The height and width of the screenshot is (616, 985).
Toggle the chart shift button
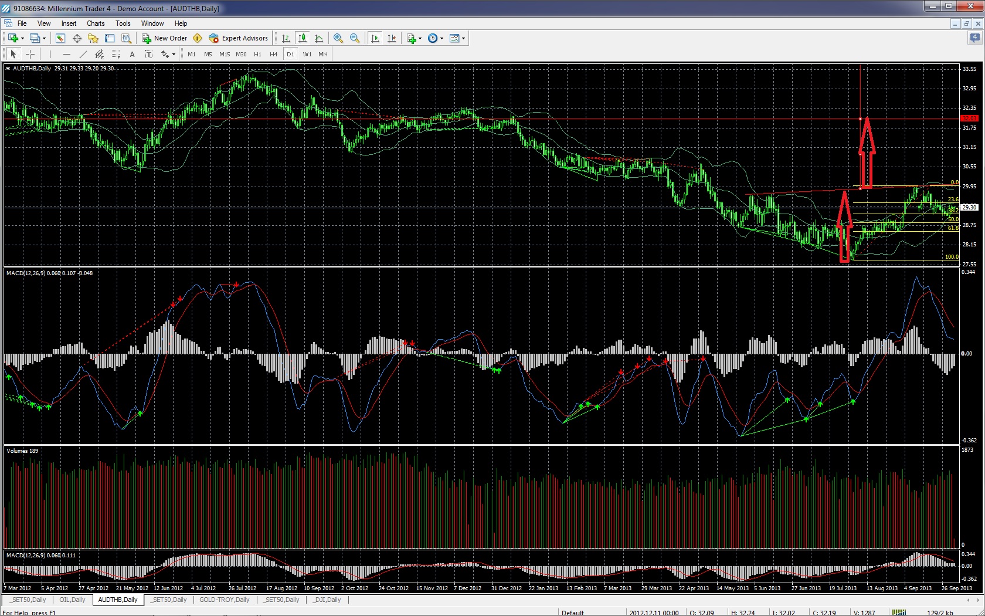392,38
